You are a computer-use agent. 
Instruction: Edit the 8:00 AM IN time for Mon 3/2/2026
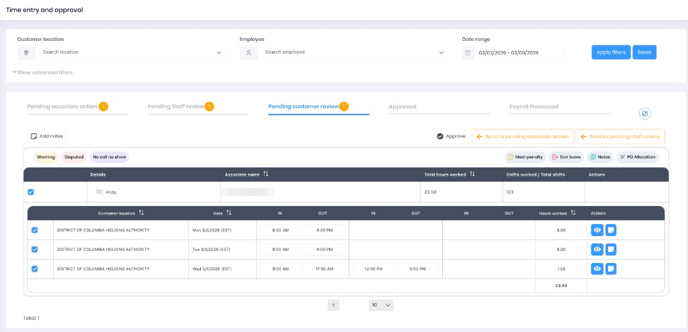coord(280,230)
